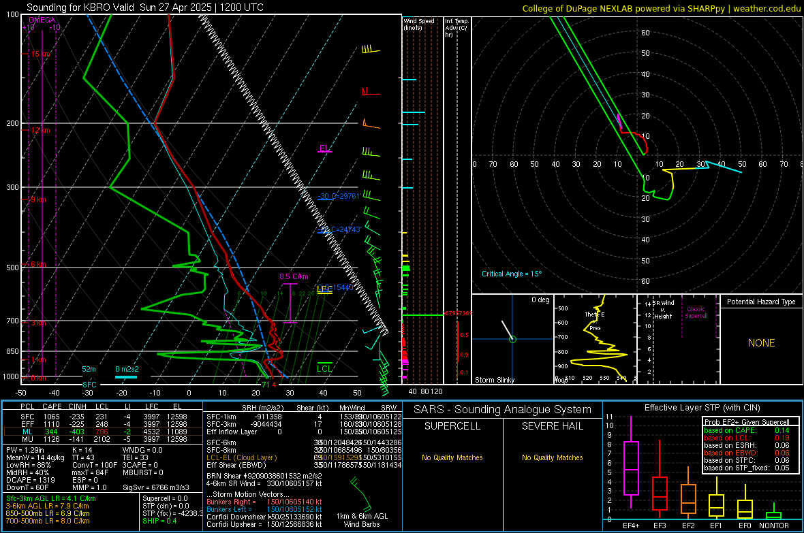Click the 'Prob EF2+ Given Supercell' legend title

point(747,422)
